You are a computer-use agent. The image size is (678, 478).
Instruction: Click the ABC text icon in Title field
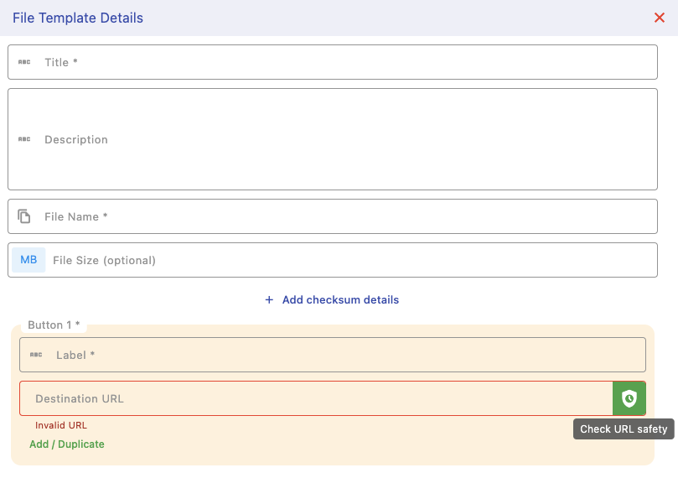tap(24, 62)
